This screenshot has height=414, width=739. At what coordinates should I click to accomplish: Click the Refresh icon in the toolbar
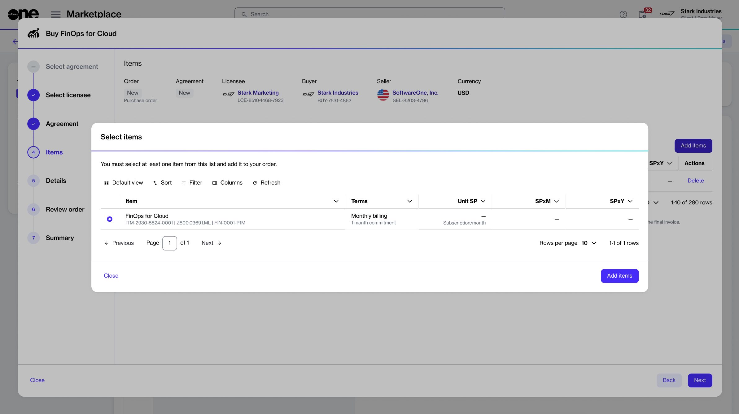[x=255, y=183]
